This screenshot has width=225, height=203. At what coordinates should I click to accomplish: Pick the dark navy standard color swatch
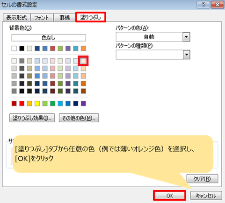[76, 104]
